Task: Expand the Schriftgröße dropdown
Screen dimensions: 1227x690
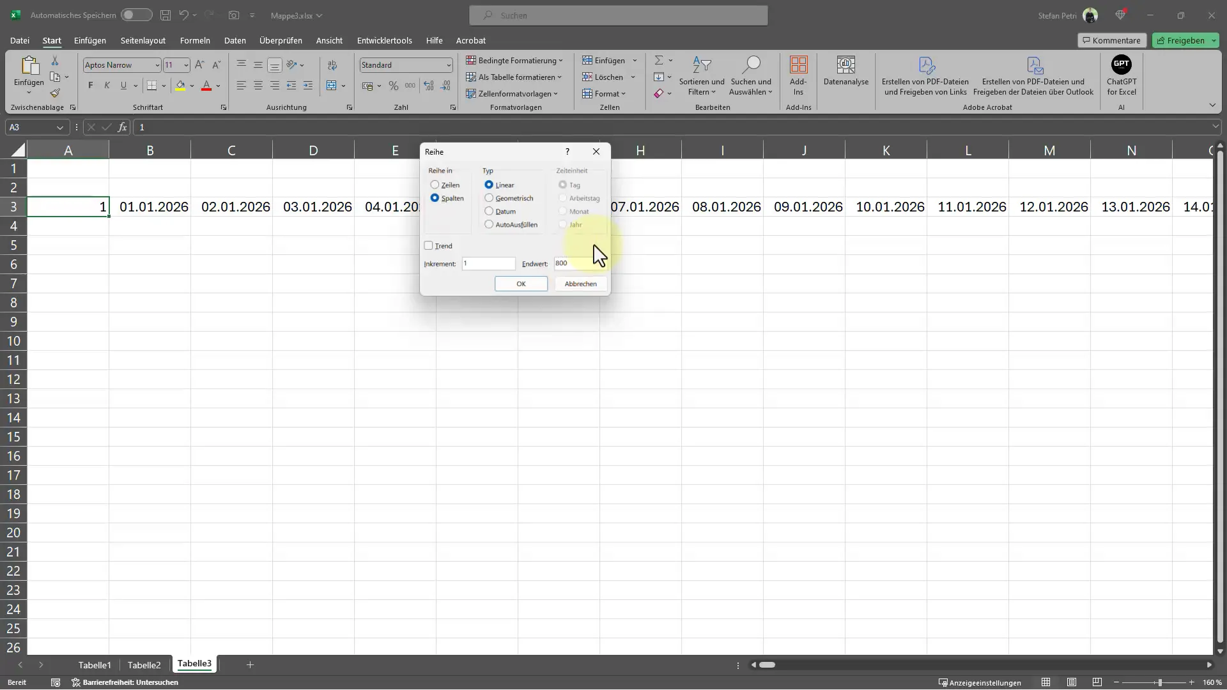Action: pyautogui.click(x=186, y=66)
